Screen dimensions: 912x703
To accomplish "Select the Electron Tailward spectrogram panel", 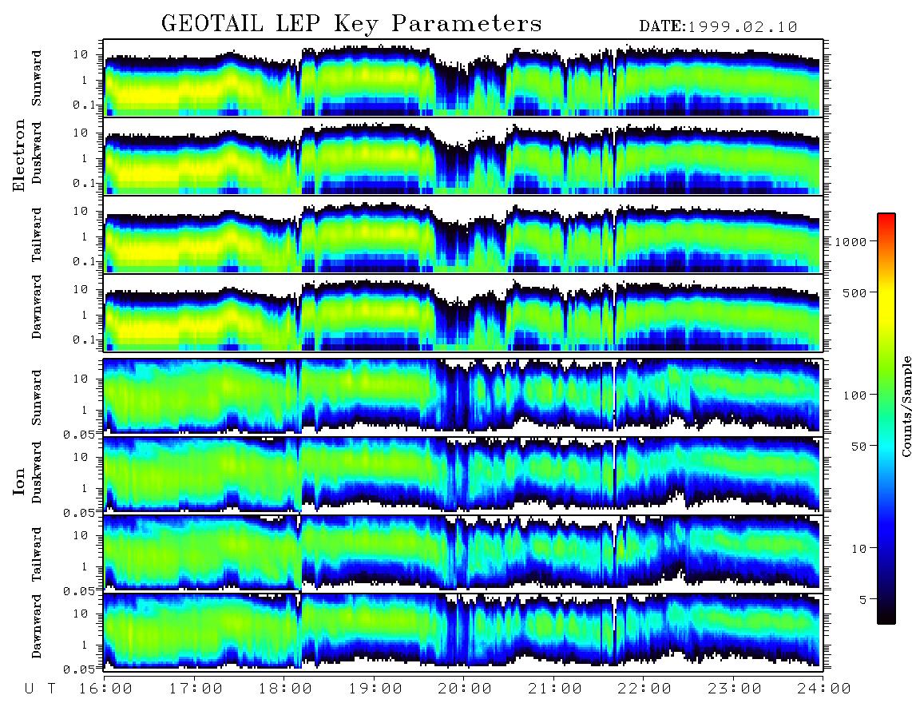I will coord(463,235).
